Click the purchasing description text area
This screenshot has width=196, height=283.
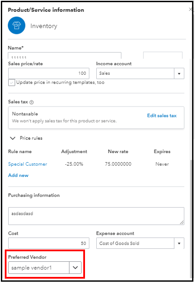[96, 216]
